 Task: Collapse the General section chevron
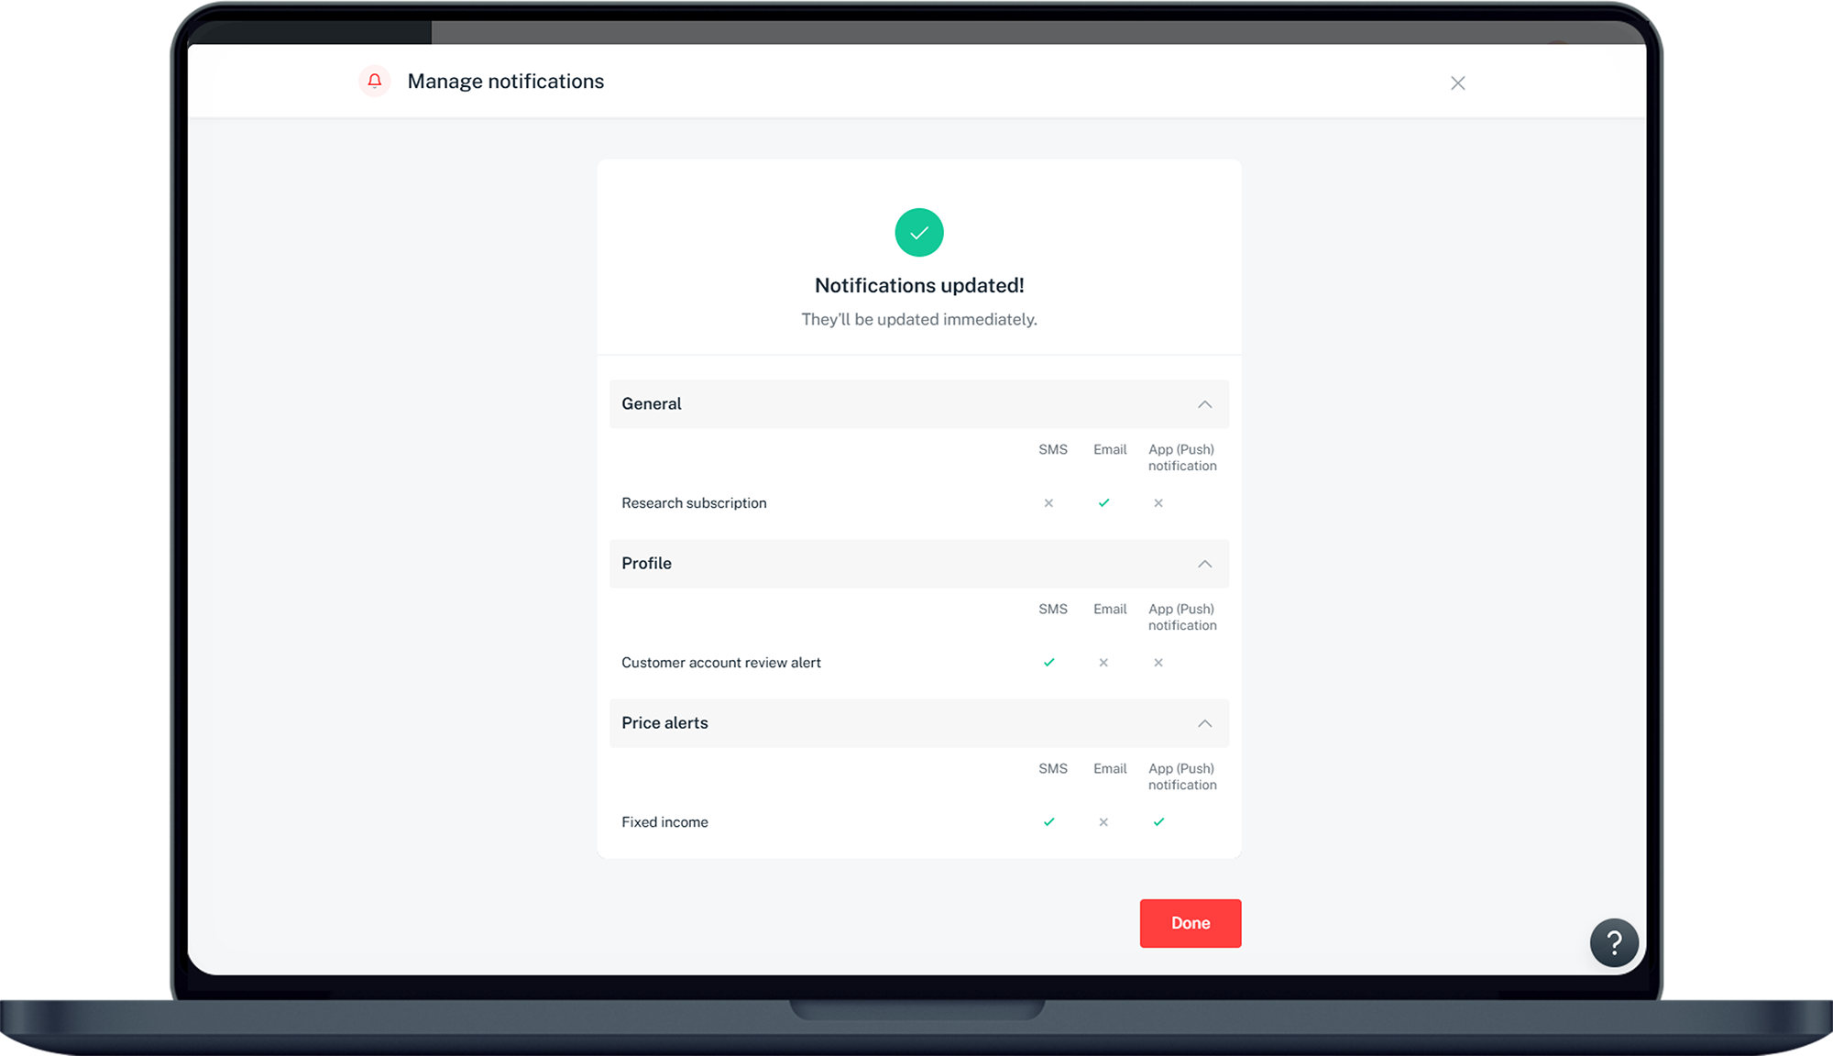click(x=1204, y=404)
